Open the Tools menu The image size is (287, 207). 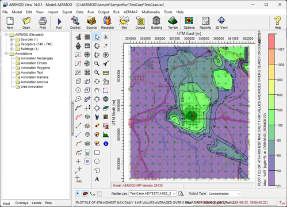click(x=168, y=12)
